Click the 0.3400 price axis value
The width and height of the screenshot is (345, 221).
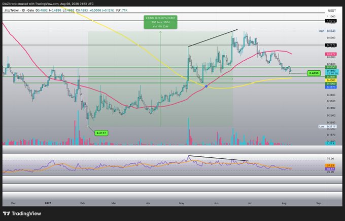pyautogui.click(x=331, y=95)
